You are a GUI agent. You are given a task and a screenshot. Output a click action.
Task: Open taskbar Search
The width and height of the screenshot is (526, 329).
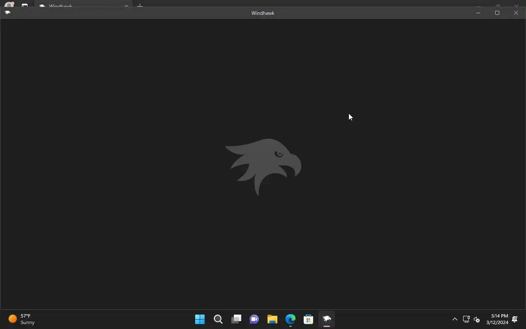tap(218, 319)
